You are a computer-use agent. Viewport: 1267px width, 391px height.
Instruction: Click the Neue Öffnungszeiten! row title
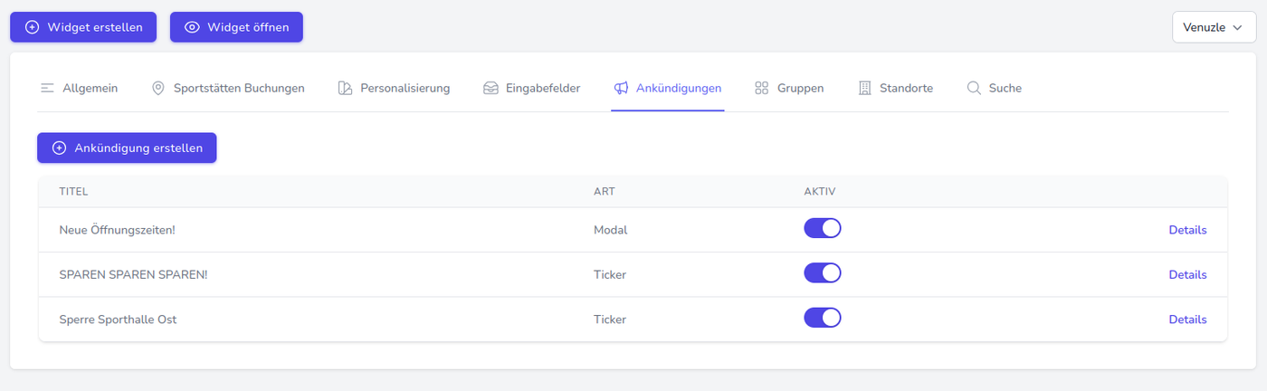(117, 230)
